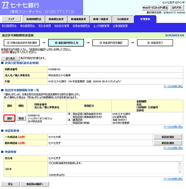The height and width of the screenshot is (189, 186).
Task: Click the comment box scroll-up arrow
Action: tap(180, 164)
